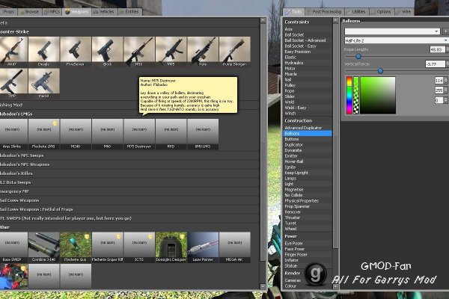This screenshot has height=299, width=449.
Task: Click the rainbow hue strip
Action: 349,95
